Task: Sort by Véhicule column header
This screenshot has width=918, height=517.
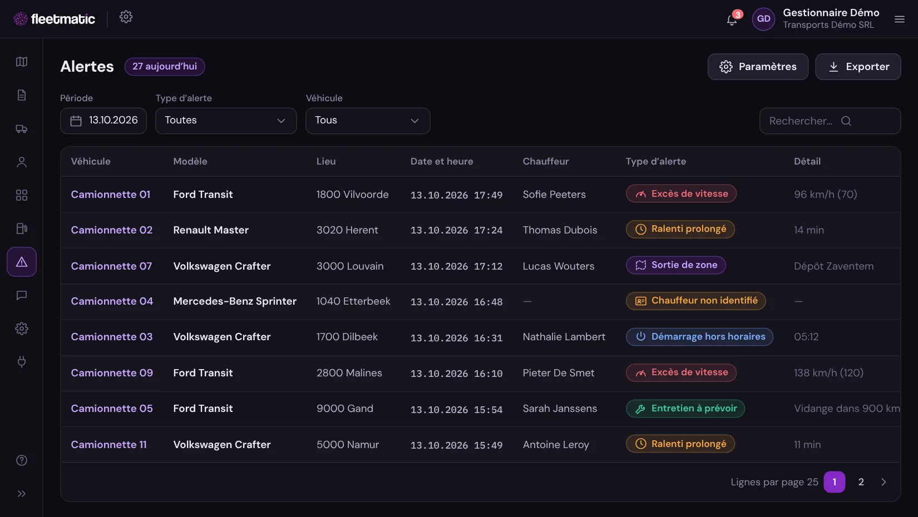Action: [x=91, y=161]
